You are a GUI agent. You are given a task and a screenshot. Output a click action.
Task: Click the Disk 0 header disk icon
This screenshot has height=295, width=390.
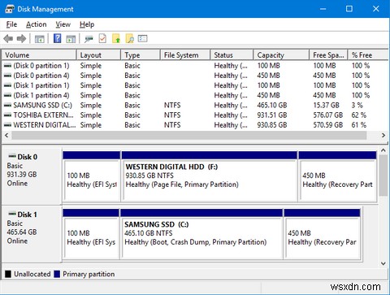click(12, 156)
